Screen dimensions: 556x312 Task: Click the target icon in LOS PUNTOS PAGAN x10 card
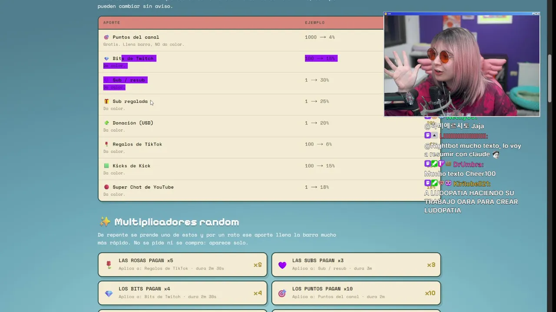(282, 293)
